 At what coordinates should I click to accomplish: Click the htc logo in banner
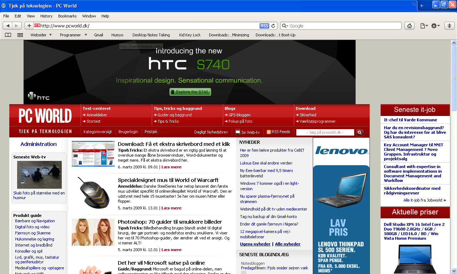[x=39, y=96]
